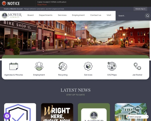Open the accessibility widget icon
The height and width of the screenshot is (121, 151).
pyautogui.click(x=7, y=116)
